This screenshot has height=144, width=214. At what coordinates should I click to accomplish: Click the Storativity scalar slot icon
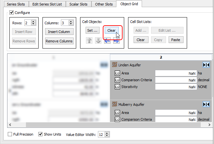117,87
